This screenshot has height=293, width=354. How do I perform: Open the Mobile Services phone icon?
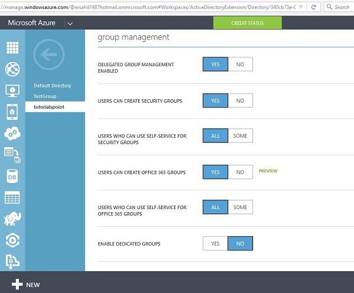click(12, 112)
